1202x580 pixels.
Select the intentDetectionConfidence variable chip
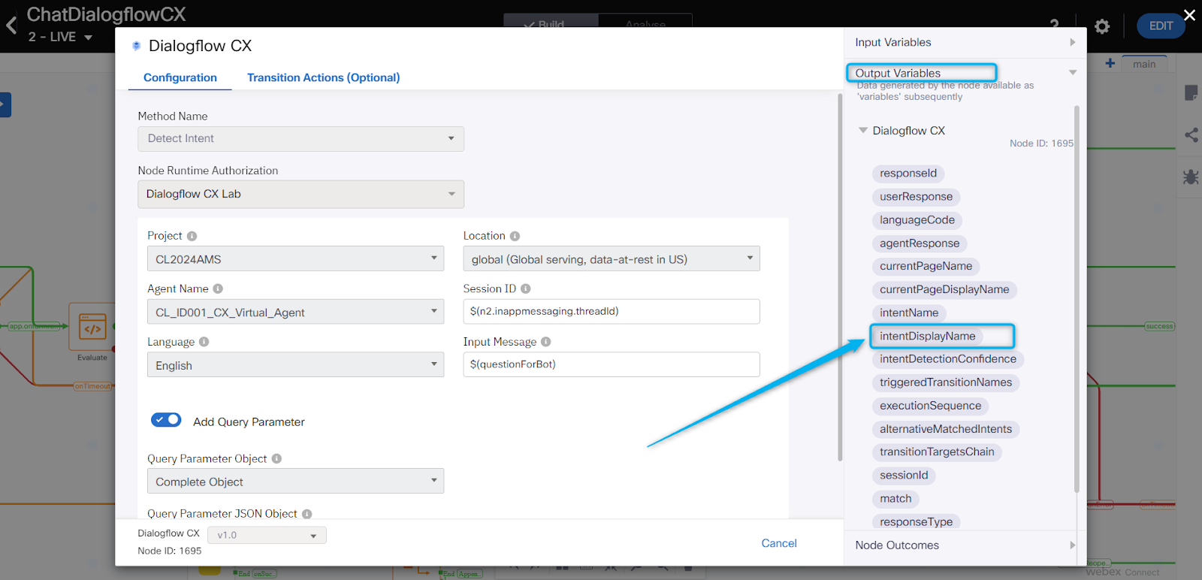[x=948, y=359]
